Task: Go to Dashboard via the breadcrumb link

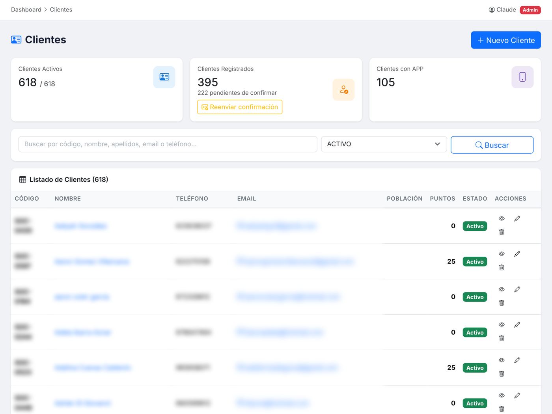Action: tap(26, 9)
